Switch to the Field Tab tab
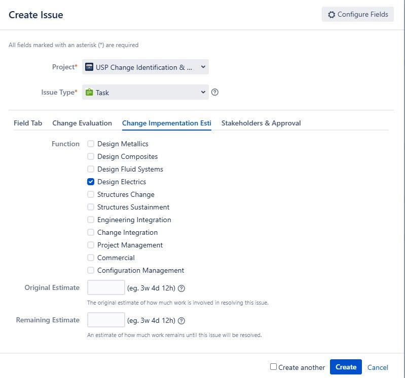Image resolution: width=405 pixels, height=378 pixels. tap(28, 123)
